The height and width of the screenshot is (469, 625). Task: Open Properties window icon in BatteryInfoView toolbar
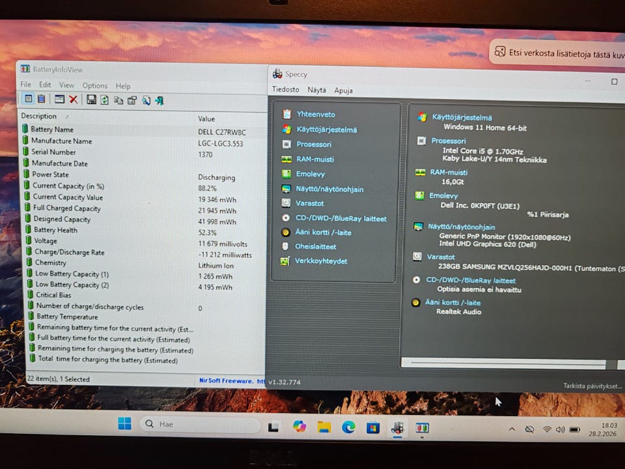coord(59,99)
